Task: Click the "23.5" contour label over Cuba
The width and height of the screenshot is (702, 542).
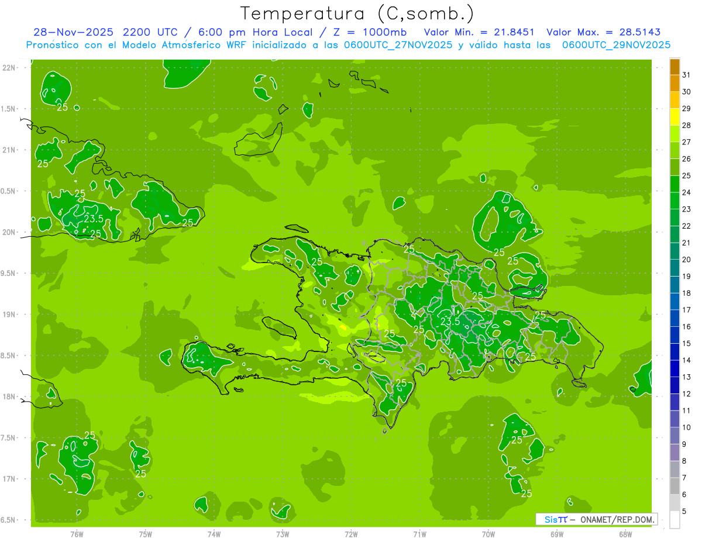Action: tap(94, 219)
